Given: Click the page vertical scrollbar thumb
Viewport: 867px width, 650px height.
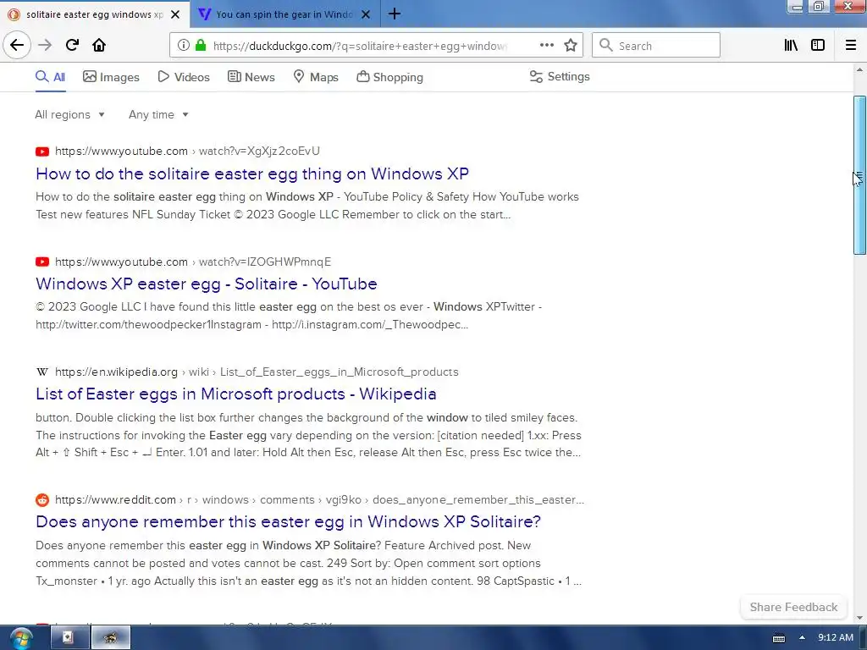Looking at the screenshot, I should pos(859,174).
